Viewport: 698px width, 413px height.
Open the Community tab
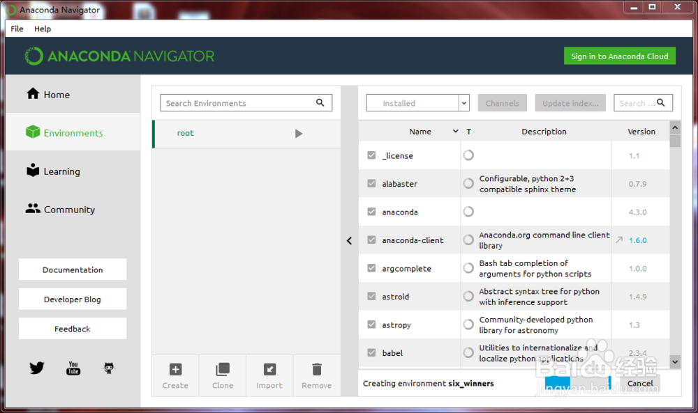[x=73, y=209]
